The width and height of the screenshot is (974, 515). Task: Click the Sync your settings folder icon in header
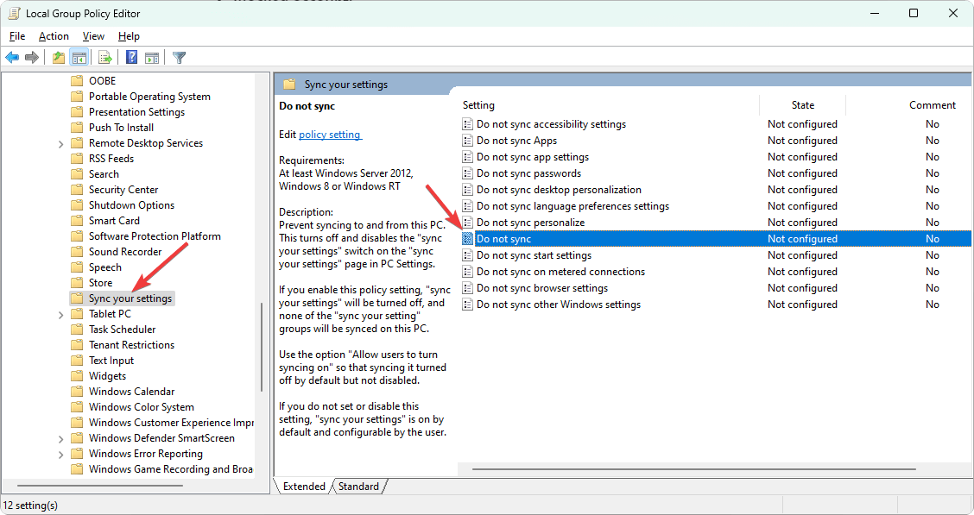pos(289,85)
